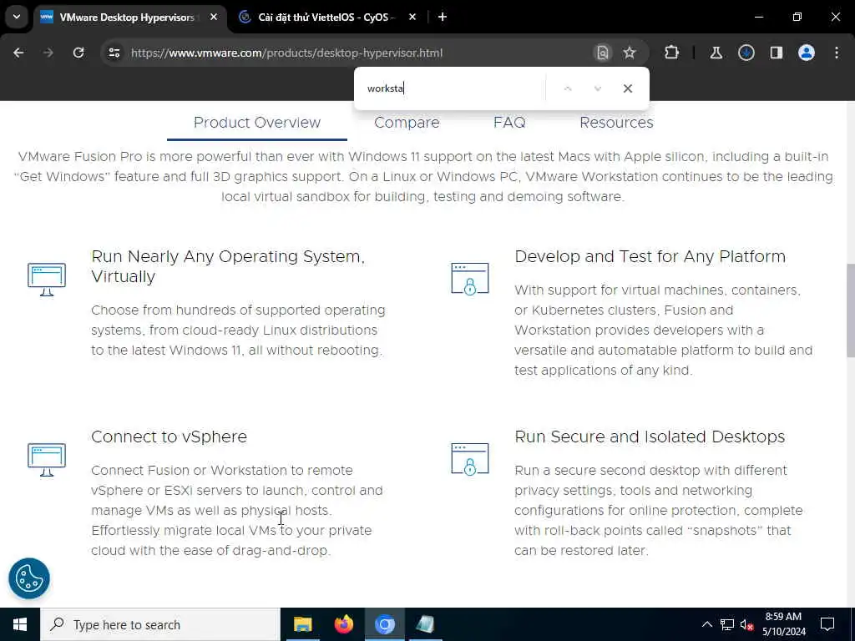Open network status tray icon
Screen dimensions: 855x641
coord(727,624)
